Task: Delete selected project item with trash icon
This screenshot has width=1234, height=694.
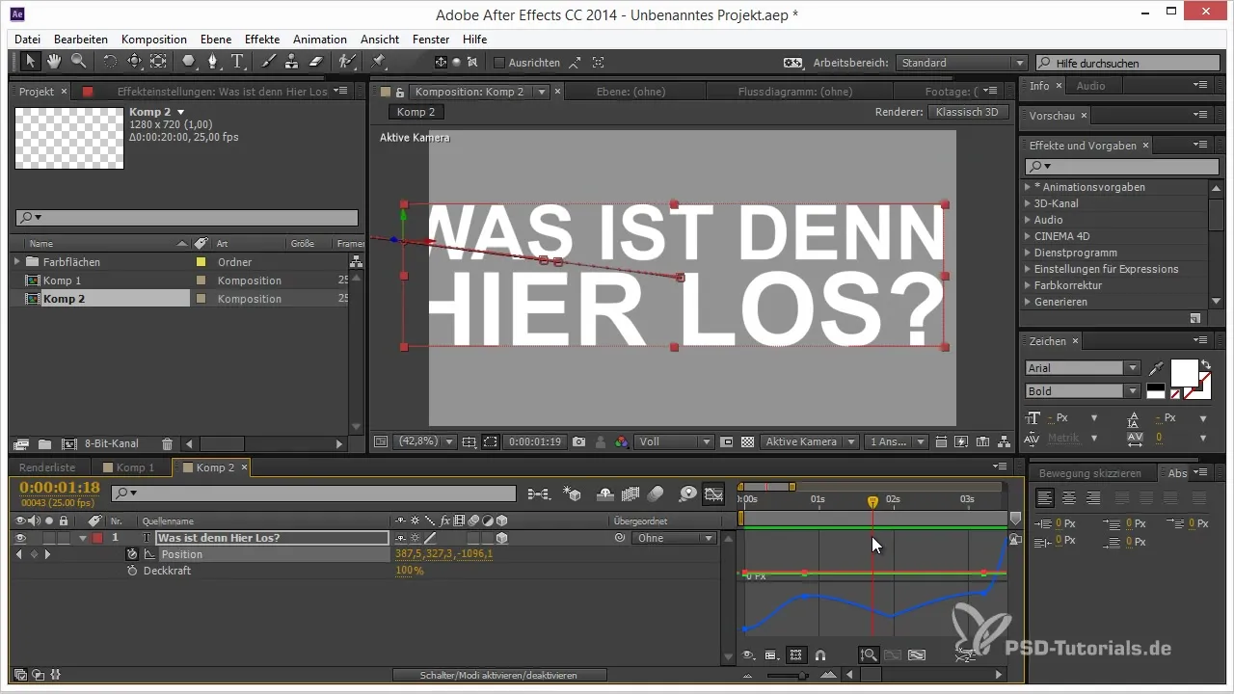Action: pos(168,444)
